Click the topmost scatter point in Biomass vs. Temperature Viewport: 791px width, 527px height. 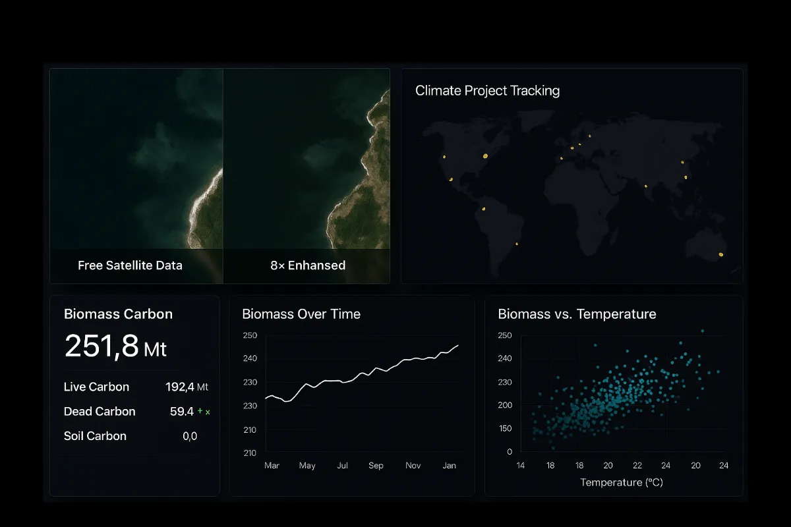(703, 331)
